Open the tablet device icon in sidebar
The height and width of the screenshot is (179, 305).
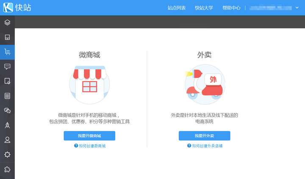click(7, 37)
